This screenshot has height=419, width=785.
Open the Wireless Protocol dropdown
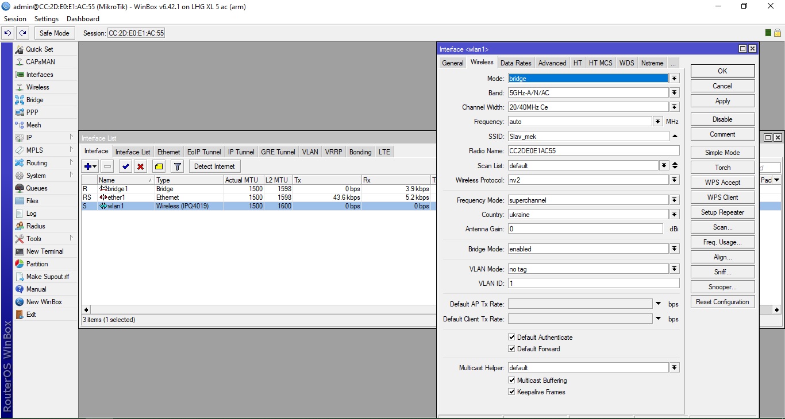tap(675, 180)
